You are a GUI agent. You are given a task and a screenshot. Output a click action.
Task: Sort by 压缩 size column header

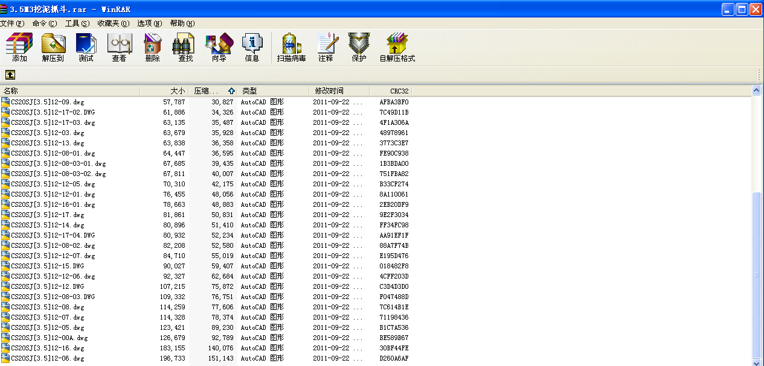tap(213, 91)
